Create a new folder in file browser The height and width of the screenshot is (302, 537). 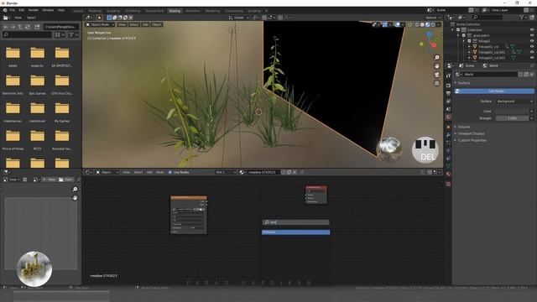pos(37,26)
